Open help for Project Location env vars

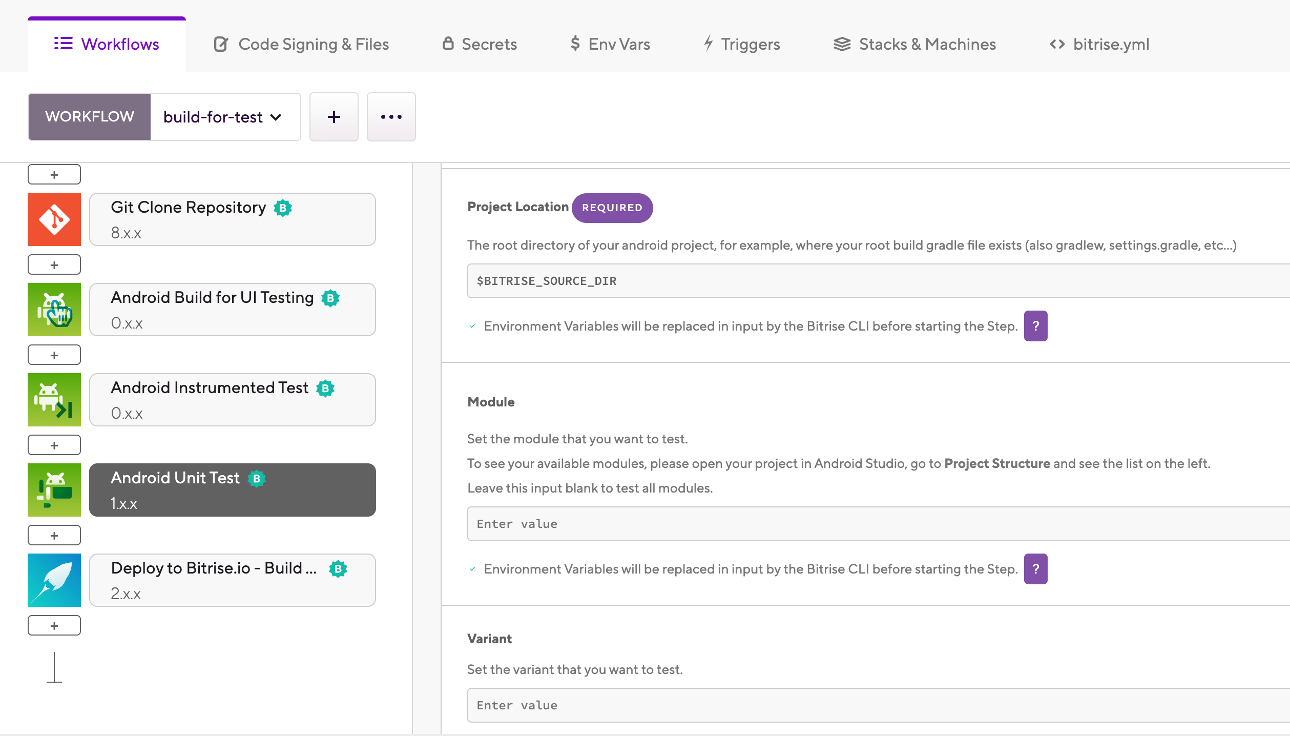tap(1035, 326)
